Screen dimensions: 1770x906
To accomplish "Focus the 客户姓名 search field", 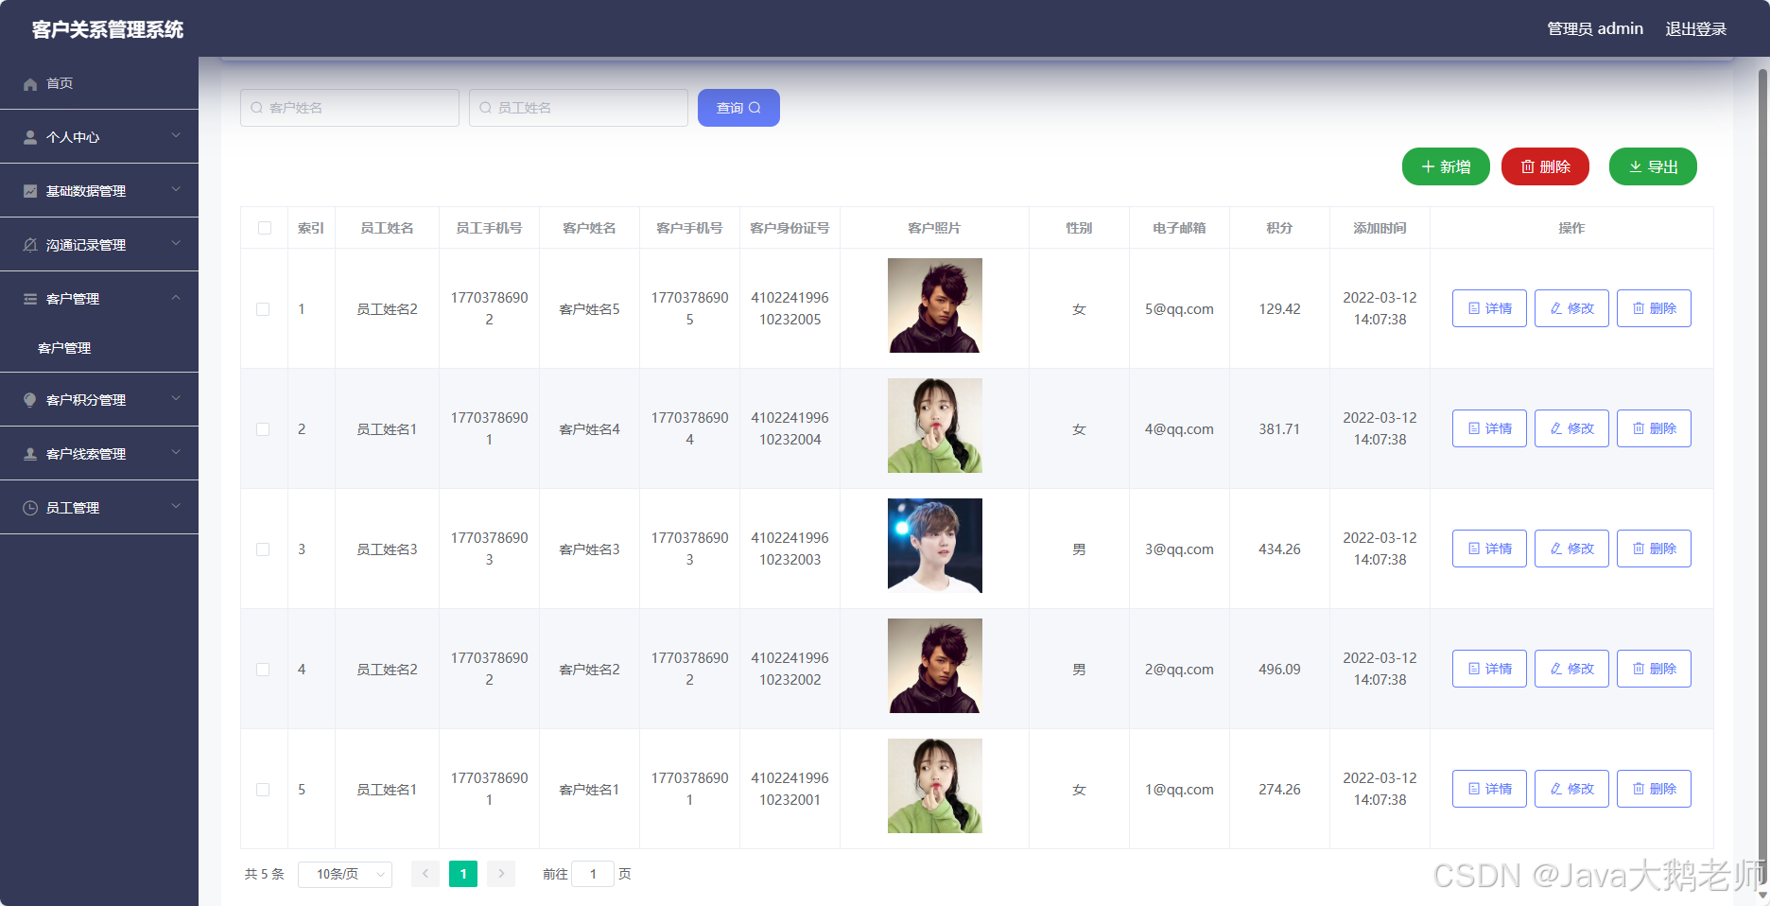I will pos(350,108).
